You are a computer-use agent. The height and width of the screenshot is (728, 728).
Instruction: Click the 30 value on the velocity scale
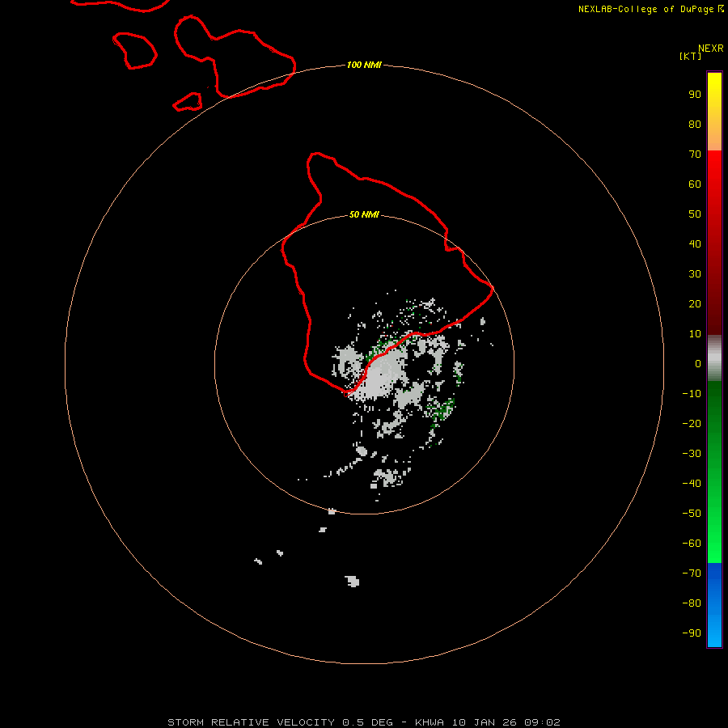[x=695, y=274]
